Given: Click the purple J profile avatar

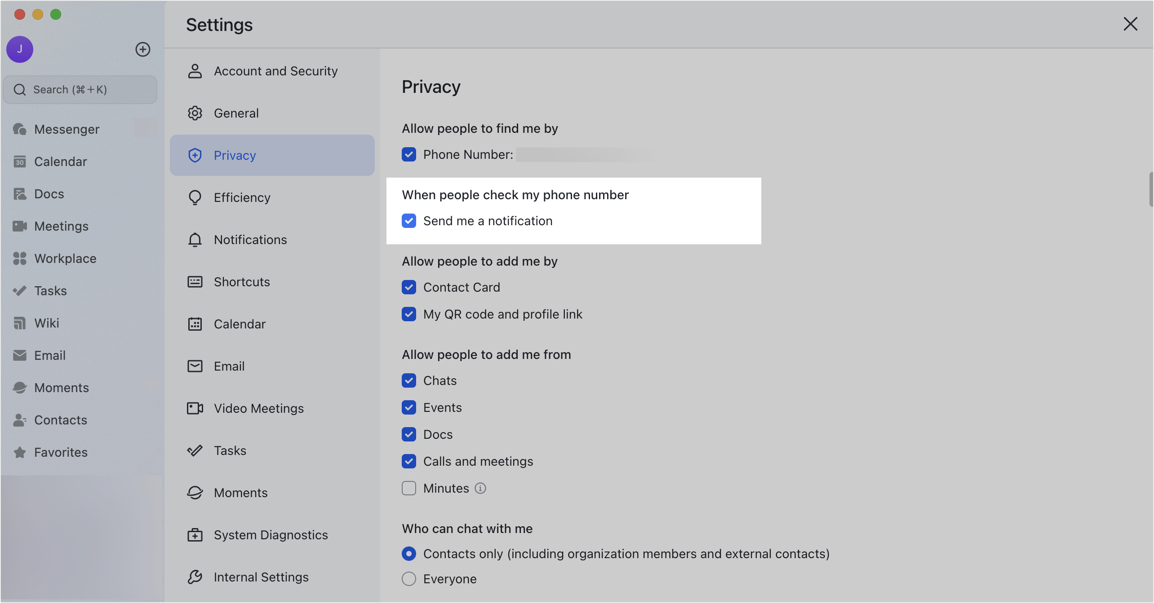Looking at the screenshot, I should tap(20, 49).
